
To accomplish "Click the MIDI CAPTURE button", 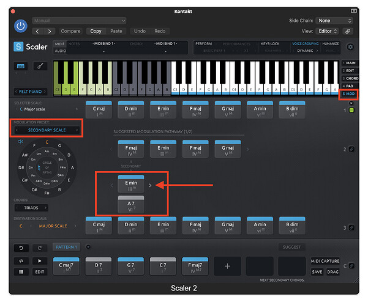I will click(325, 261).
